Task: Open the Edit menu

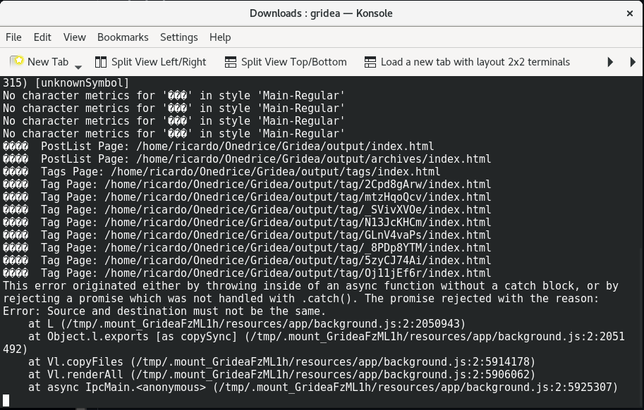Action: tap(42, 37)
